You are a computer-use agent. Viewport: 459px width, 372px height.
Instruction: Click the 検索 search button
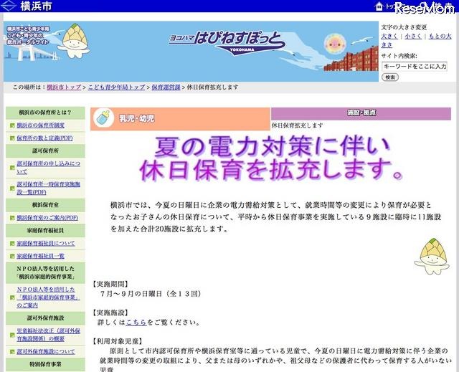point(390,77)
